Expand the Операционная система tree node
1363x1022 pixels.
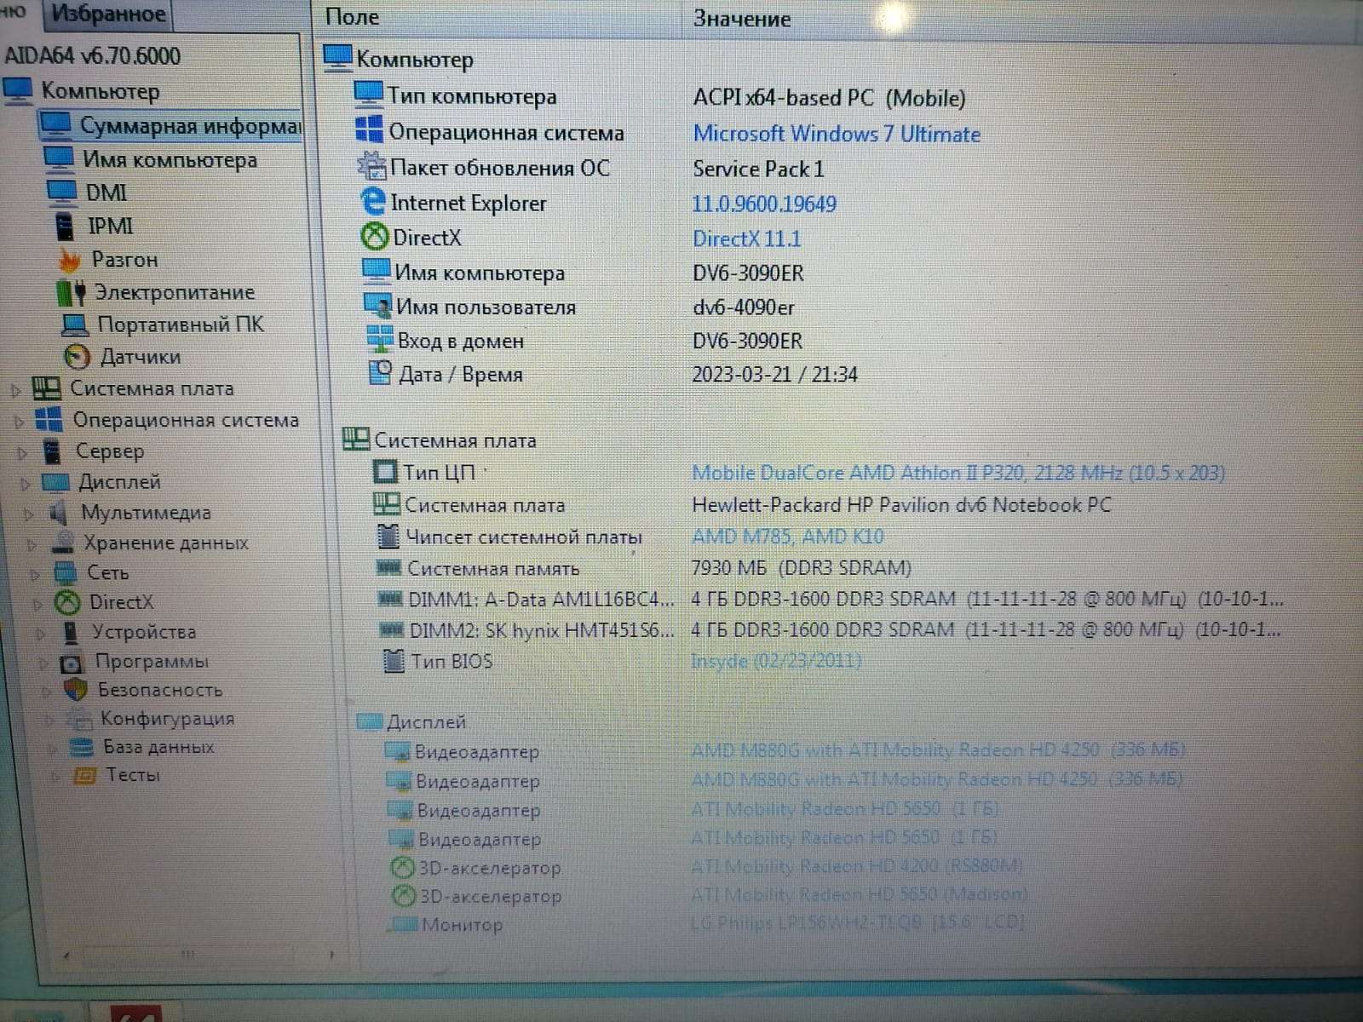18,421
